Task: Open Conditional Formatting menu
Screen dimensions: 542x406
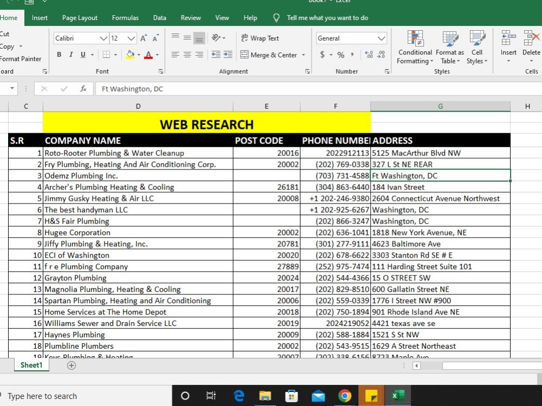Action: tap(415, 47)
